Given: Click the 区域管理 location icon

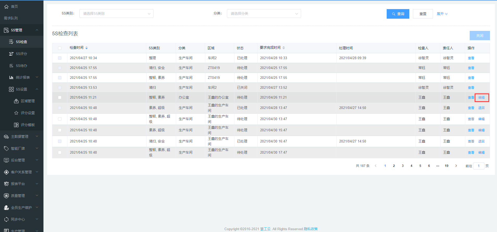Looking at the screenshot, I should (16, 101).
